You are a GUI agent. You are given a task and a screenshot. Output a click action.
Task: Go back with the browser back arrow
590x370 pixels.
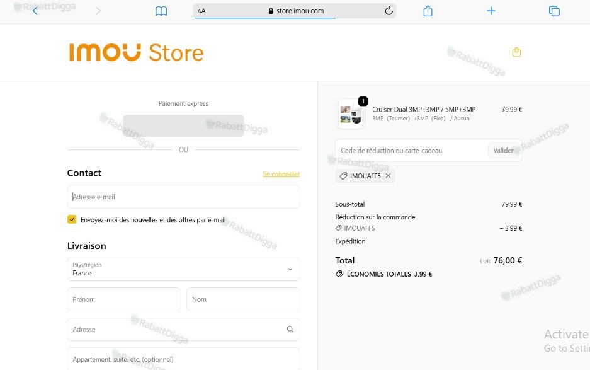point(35,11)
